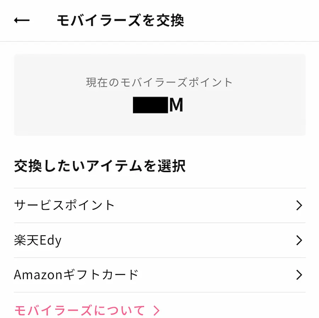Click the Amazonギフトカード label text
The image size is (319, 318).
[x=76, y=275]
